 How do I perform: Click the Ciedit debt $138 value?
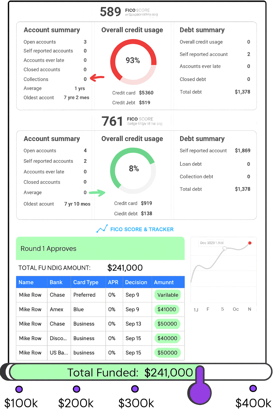point(147,214)
